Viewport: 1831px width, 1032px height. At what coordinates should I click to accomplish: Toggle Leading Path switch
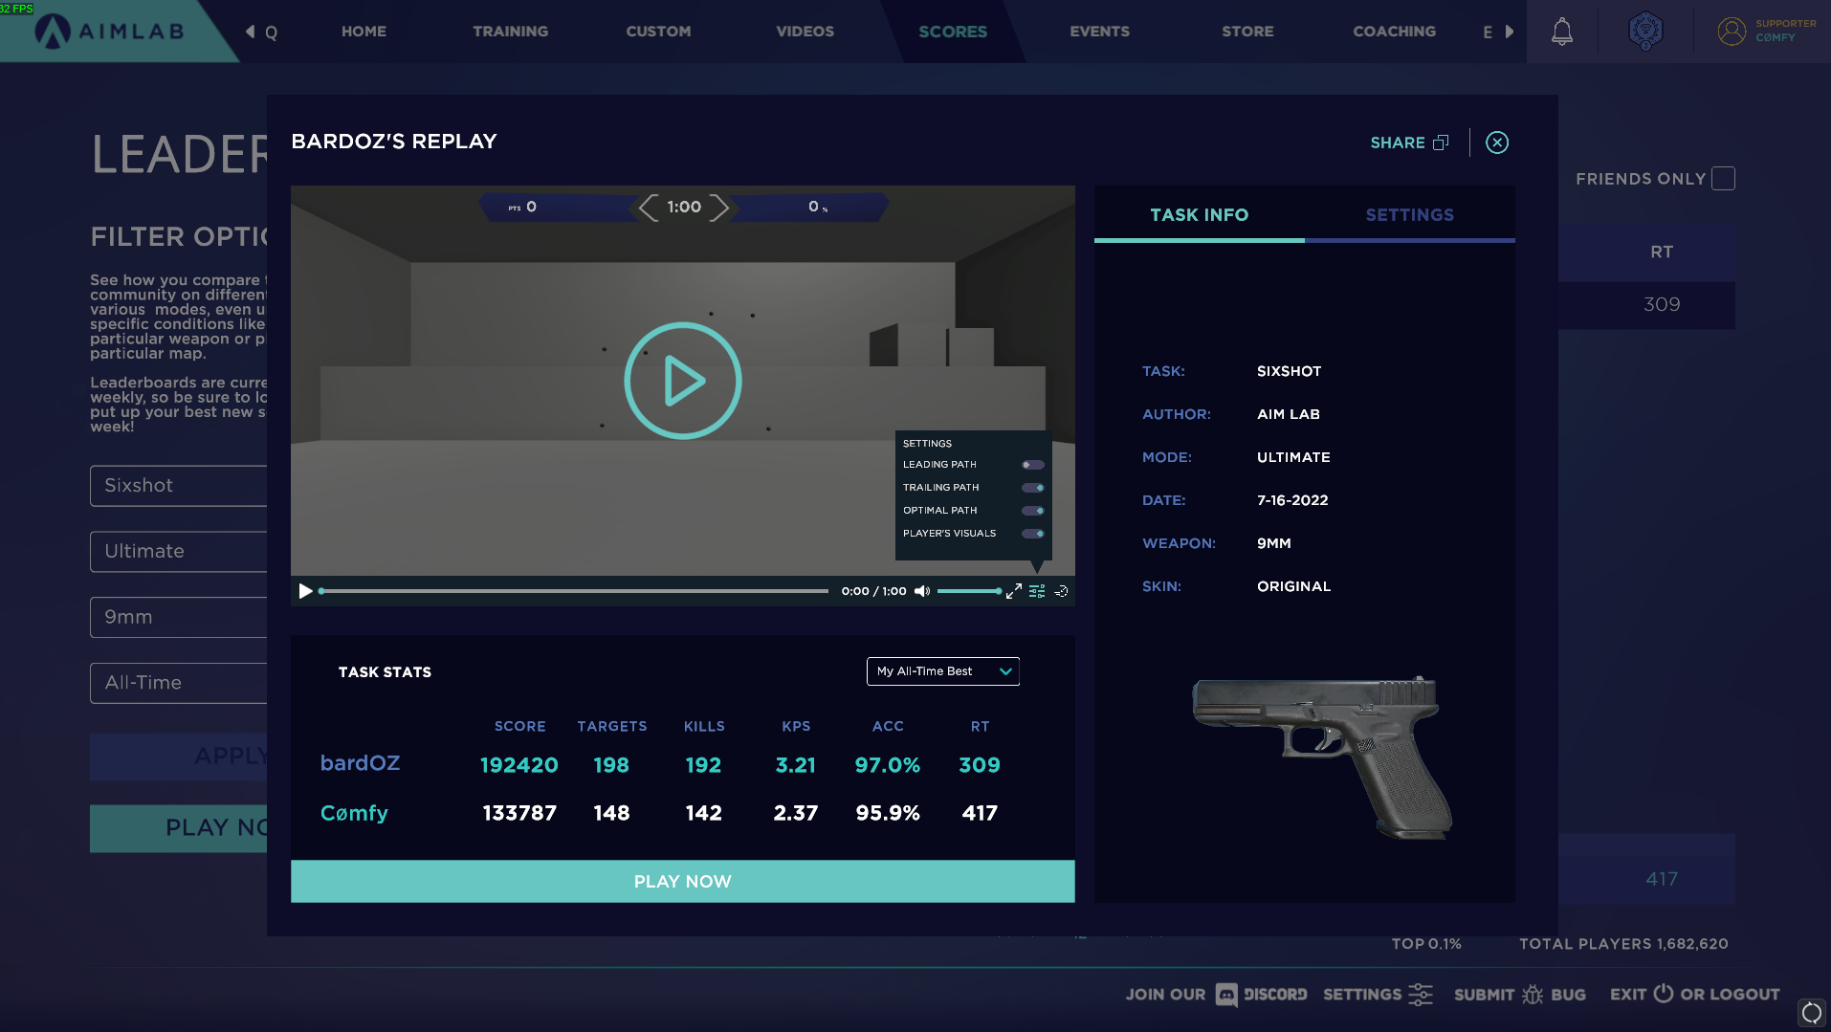[1032, 465]
